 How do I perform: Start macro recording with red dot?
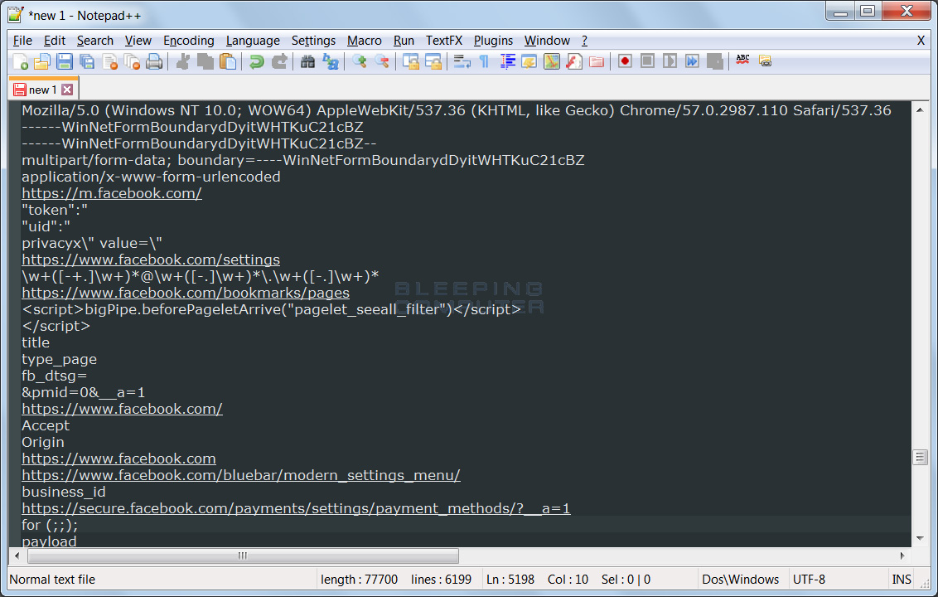[x=625, y=61]
